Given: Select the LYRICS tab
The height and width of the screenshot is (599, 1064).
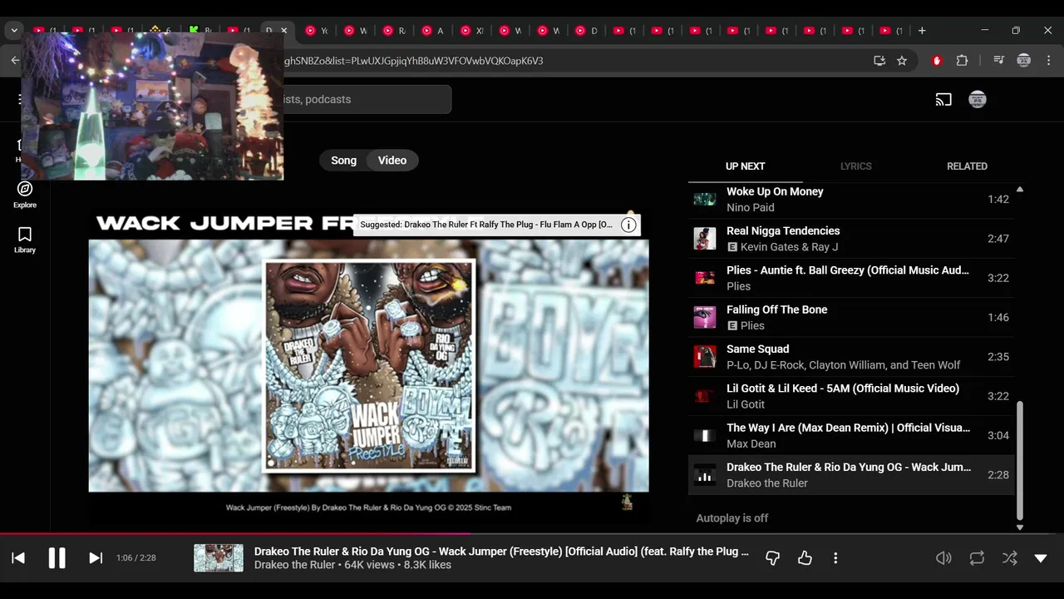Looking at the screenshot, I should pyautogui.click(x=855, y=166).
